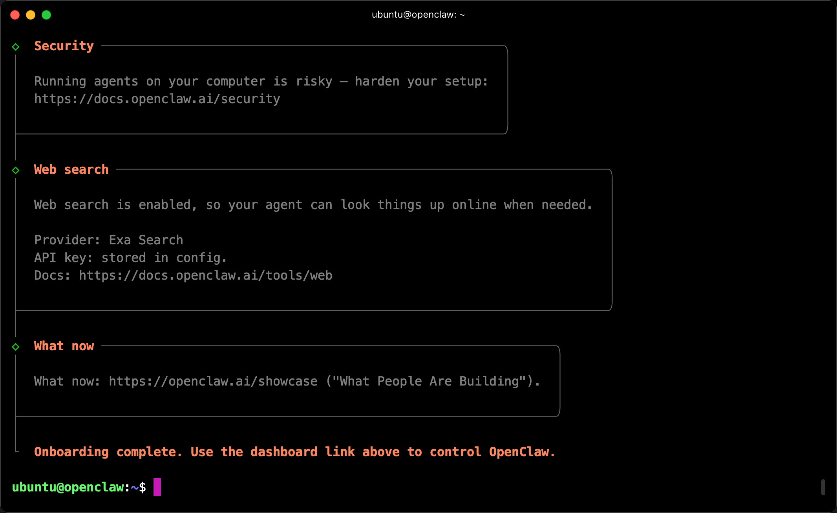
Task: Click the API key stored in config line
Action: (130, 258)
